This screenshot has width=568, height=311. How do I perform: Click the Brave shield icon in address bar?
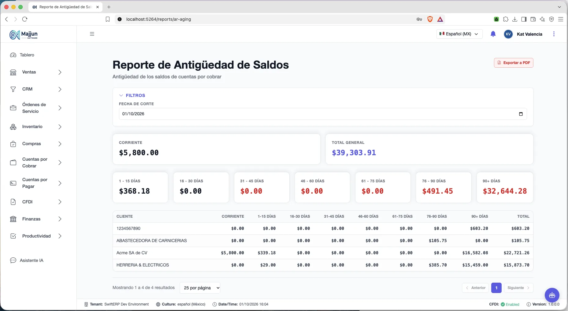pos(430,19)
